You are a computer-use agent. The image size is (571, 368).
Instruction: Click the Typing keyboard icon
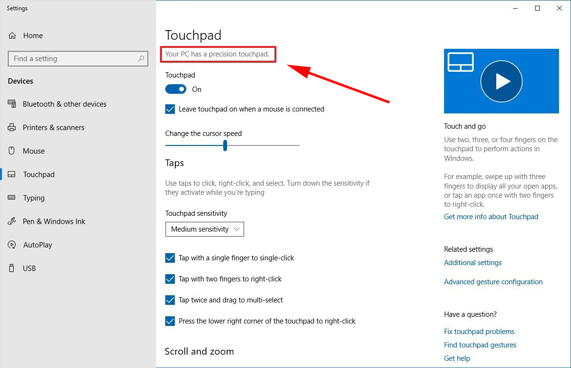point(12,198)
